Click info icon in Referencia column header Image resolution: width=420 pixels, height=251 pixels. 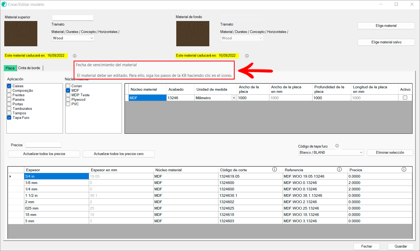click(339, 169)
